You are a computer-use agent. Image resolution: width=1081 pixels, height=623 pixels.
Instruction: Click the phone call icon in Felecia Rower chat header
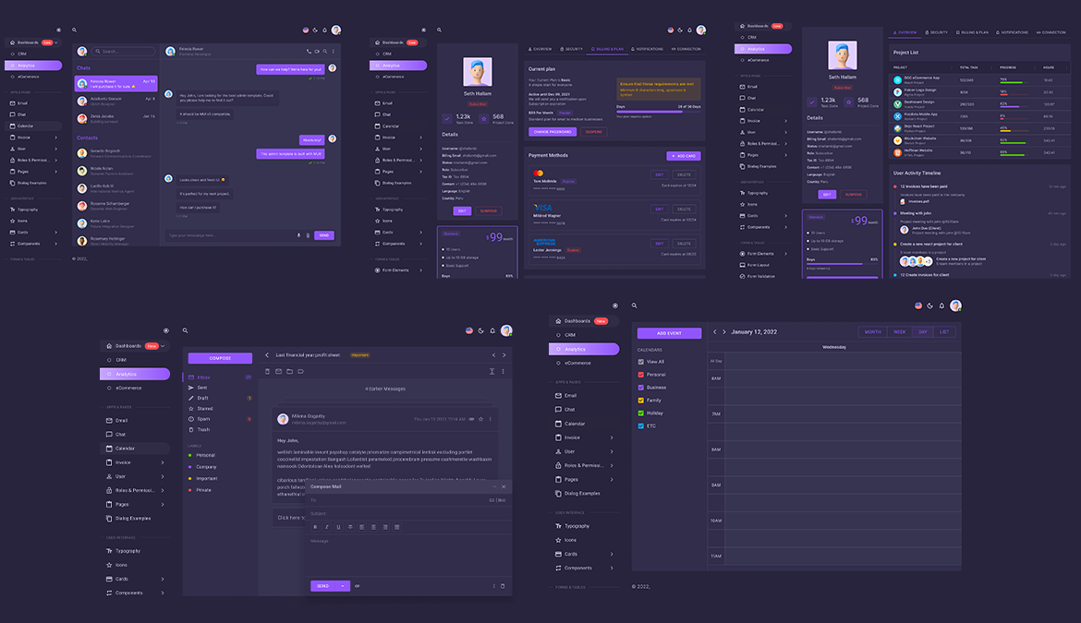point(309,51)
